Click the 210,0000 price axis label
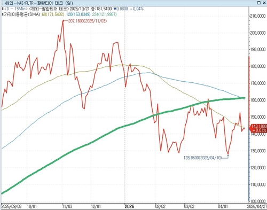267x210 pixels. tap(258, 16)
